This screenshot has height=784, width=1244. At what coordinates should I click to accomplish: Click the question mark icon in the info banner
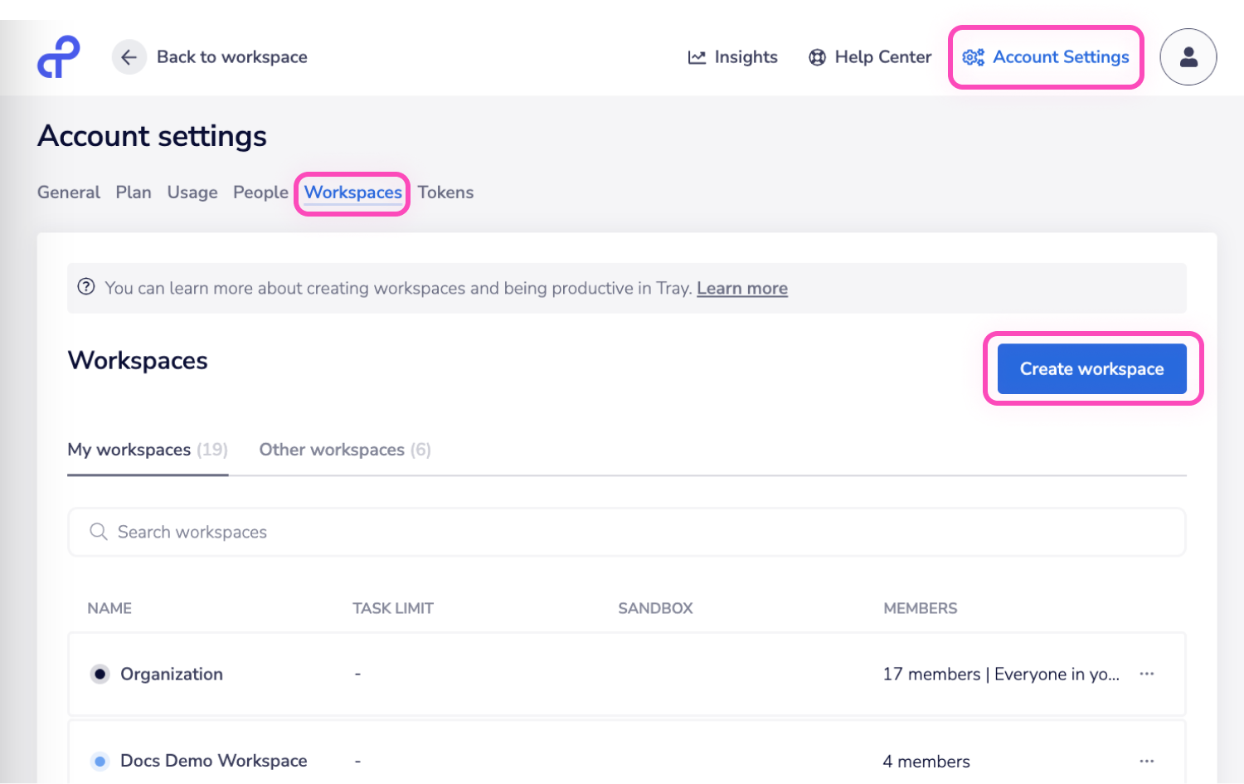coord(87,286)
